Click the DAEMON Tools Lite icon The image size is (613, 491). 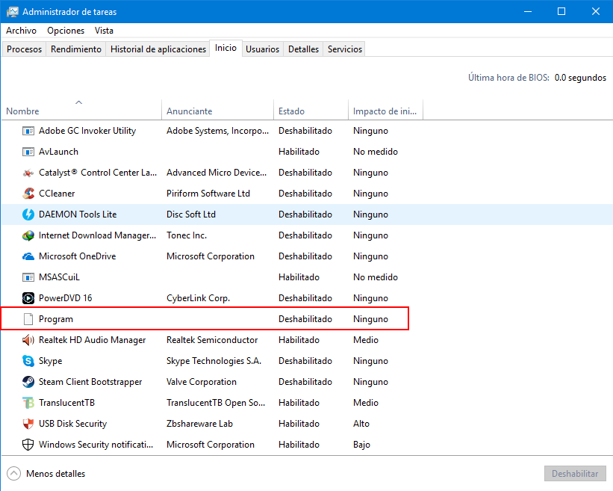tap(28, 214)
